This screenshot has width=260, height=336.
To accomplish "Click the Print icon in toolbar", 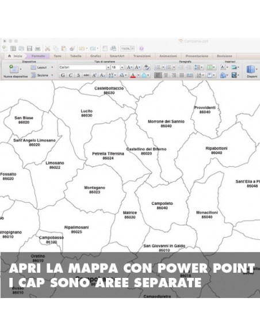I will [38, 48].
